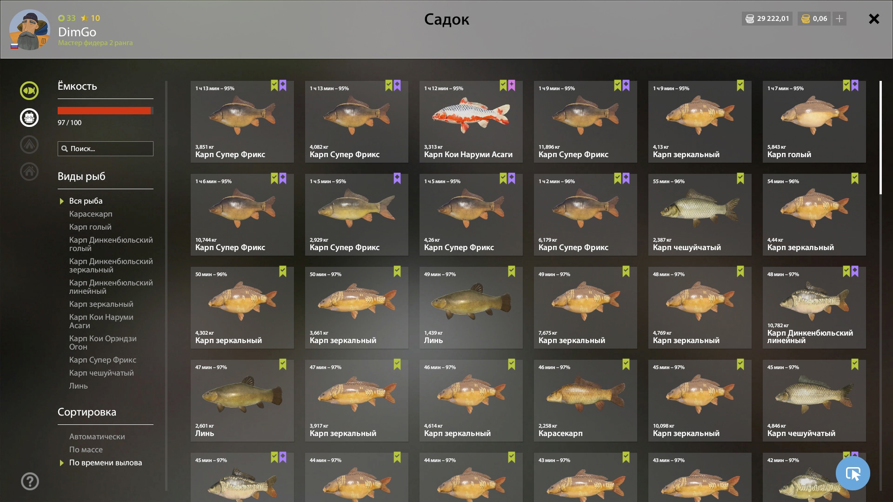Screen dimensions: 893x502
Task: Click the plus icon to add gold
Action: coord(840,19)
